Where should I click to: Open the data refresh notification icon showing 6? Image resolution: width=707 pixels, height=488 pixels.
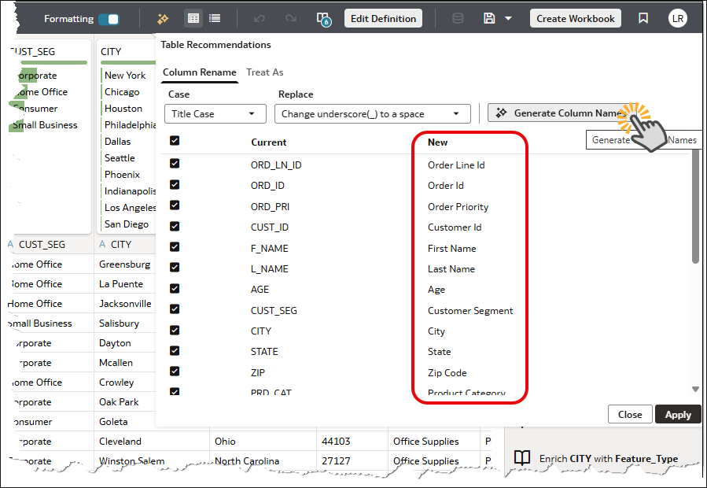(322, 18)
